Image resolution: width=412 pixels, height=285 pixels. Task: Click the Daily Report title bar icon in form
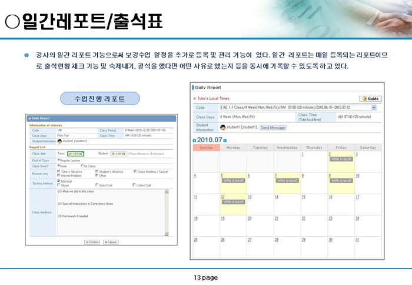pyautogui.click(x=29, y=118)
